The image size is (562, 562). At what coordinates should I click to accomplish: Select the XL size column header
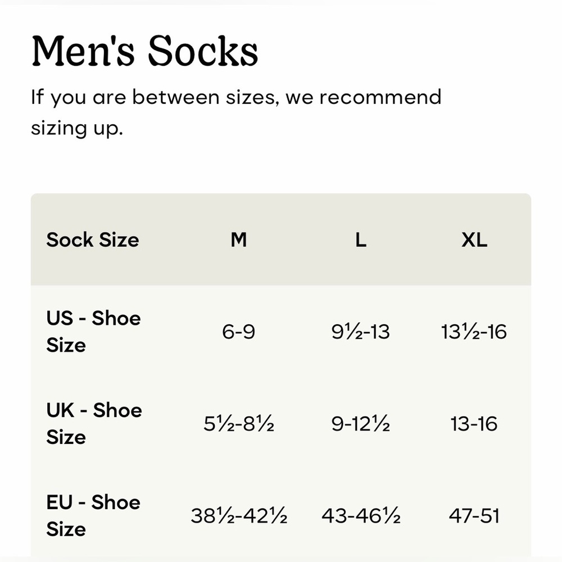pyautogui.click(x=474, y=240)
